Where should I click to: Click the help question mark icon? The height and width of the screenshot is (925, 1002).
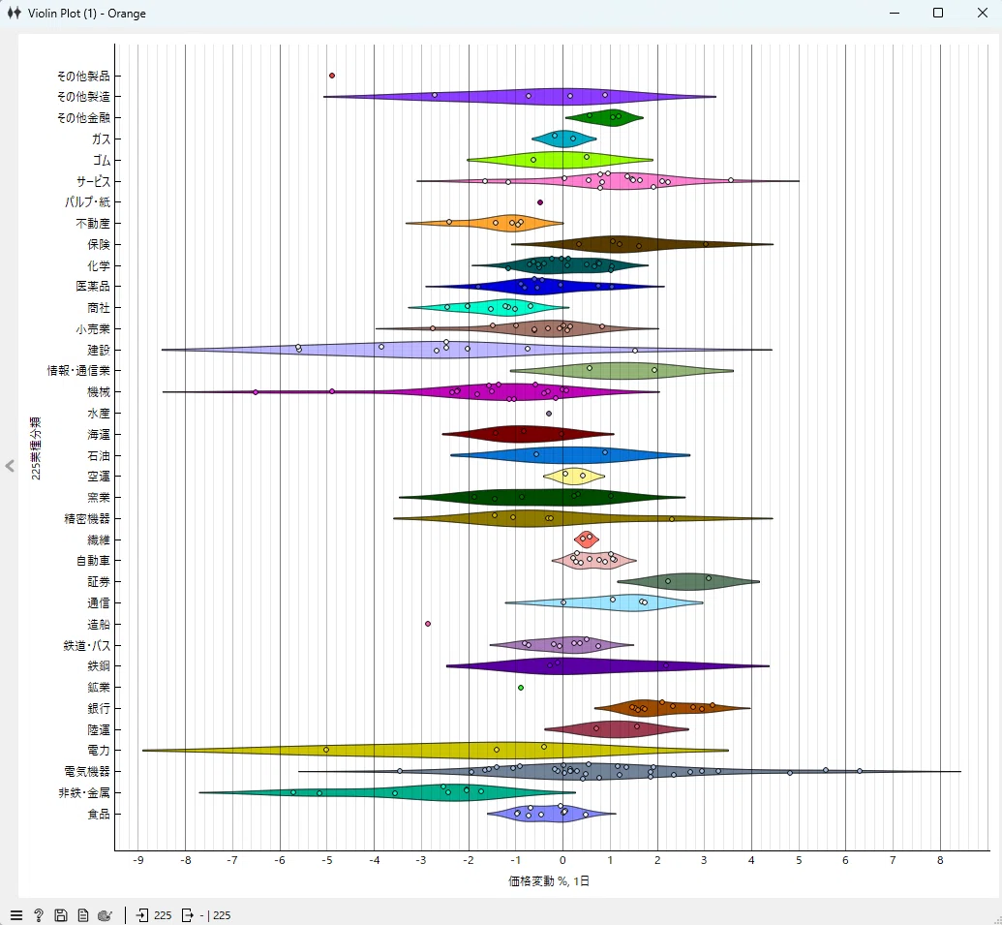pyautogui.click(x=39, y=915)
